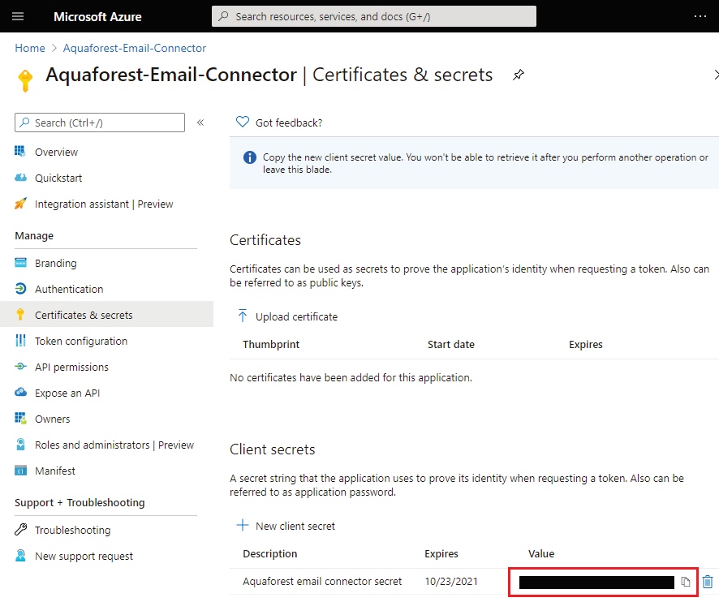Click the upload certificate arrow icon
Image resolution: width=719 pixels, height=602 pixels.
pos(242,316)
